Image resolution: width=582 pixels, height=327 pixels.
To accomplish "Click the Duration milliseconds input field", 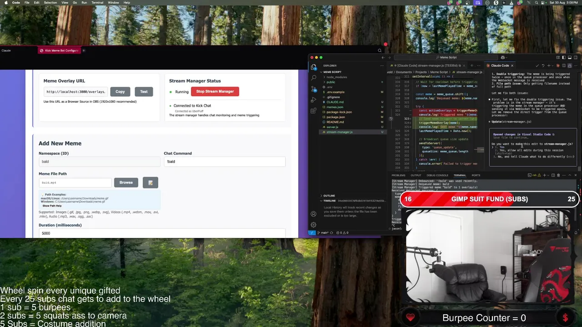I will click(x=162, y=233).
